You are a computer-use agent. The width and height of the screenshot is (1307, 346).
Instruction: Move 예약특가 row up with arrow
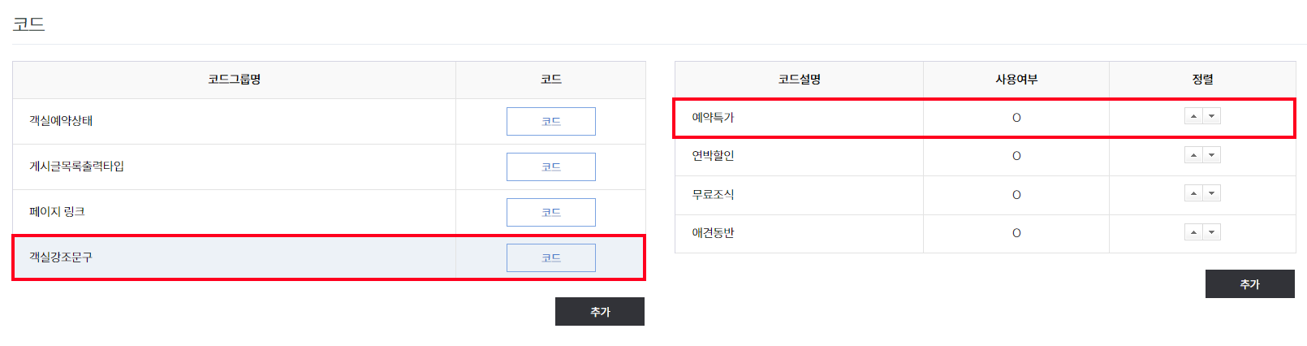tap(1193, 116)
